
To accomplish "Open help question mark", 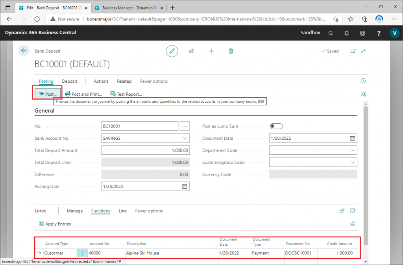I will point(379,33).
